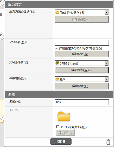Image resolution: width=114 pixels, height=147 pixels.
Task: Click the upper pencil edit icon
Action: 1,2
